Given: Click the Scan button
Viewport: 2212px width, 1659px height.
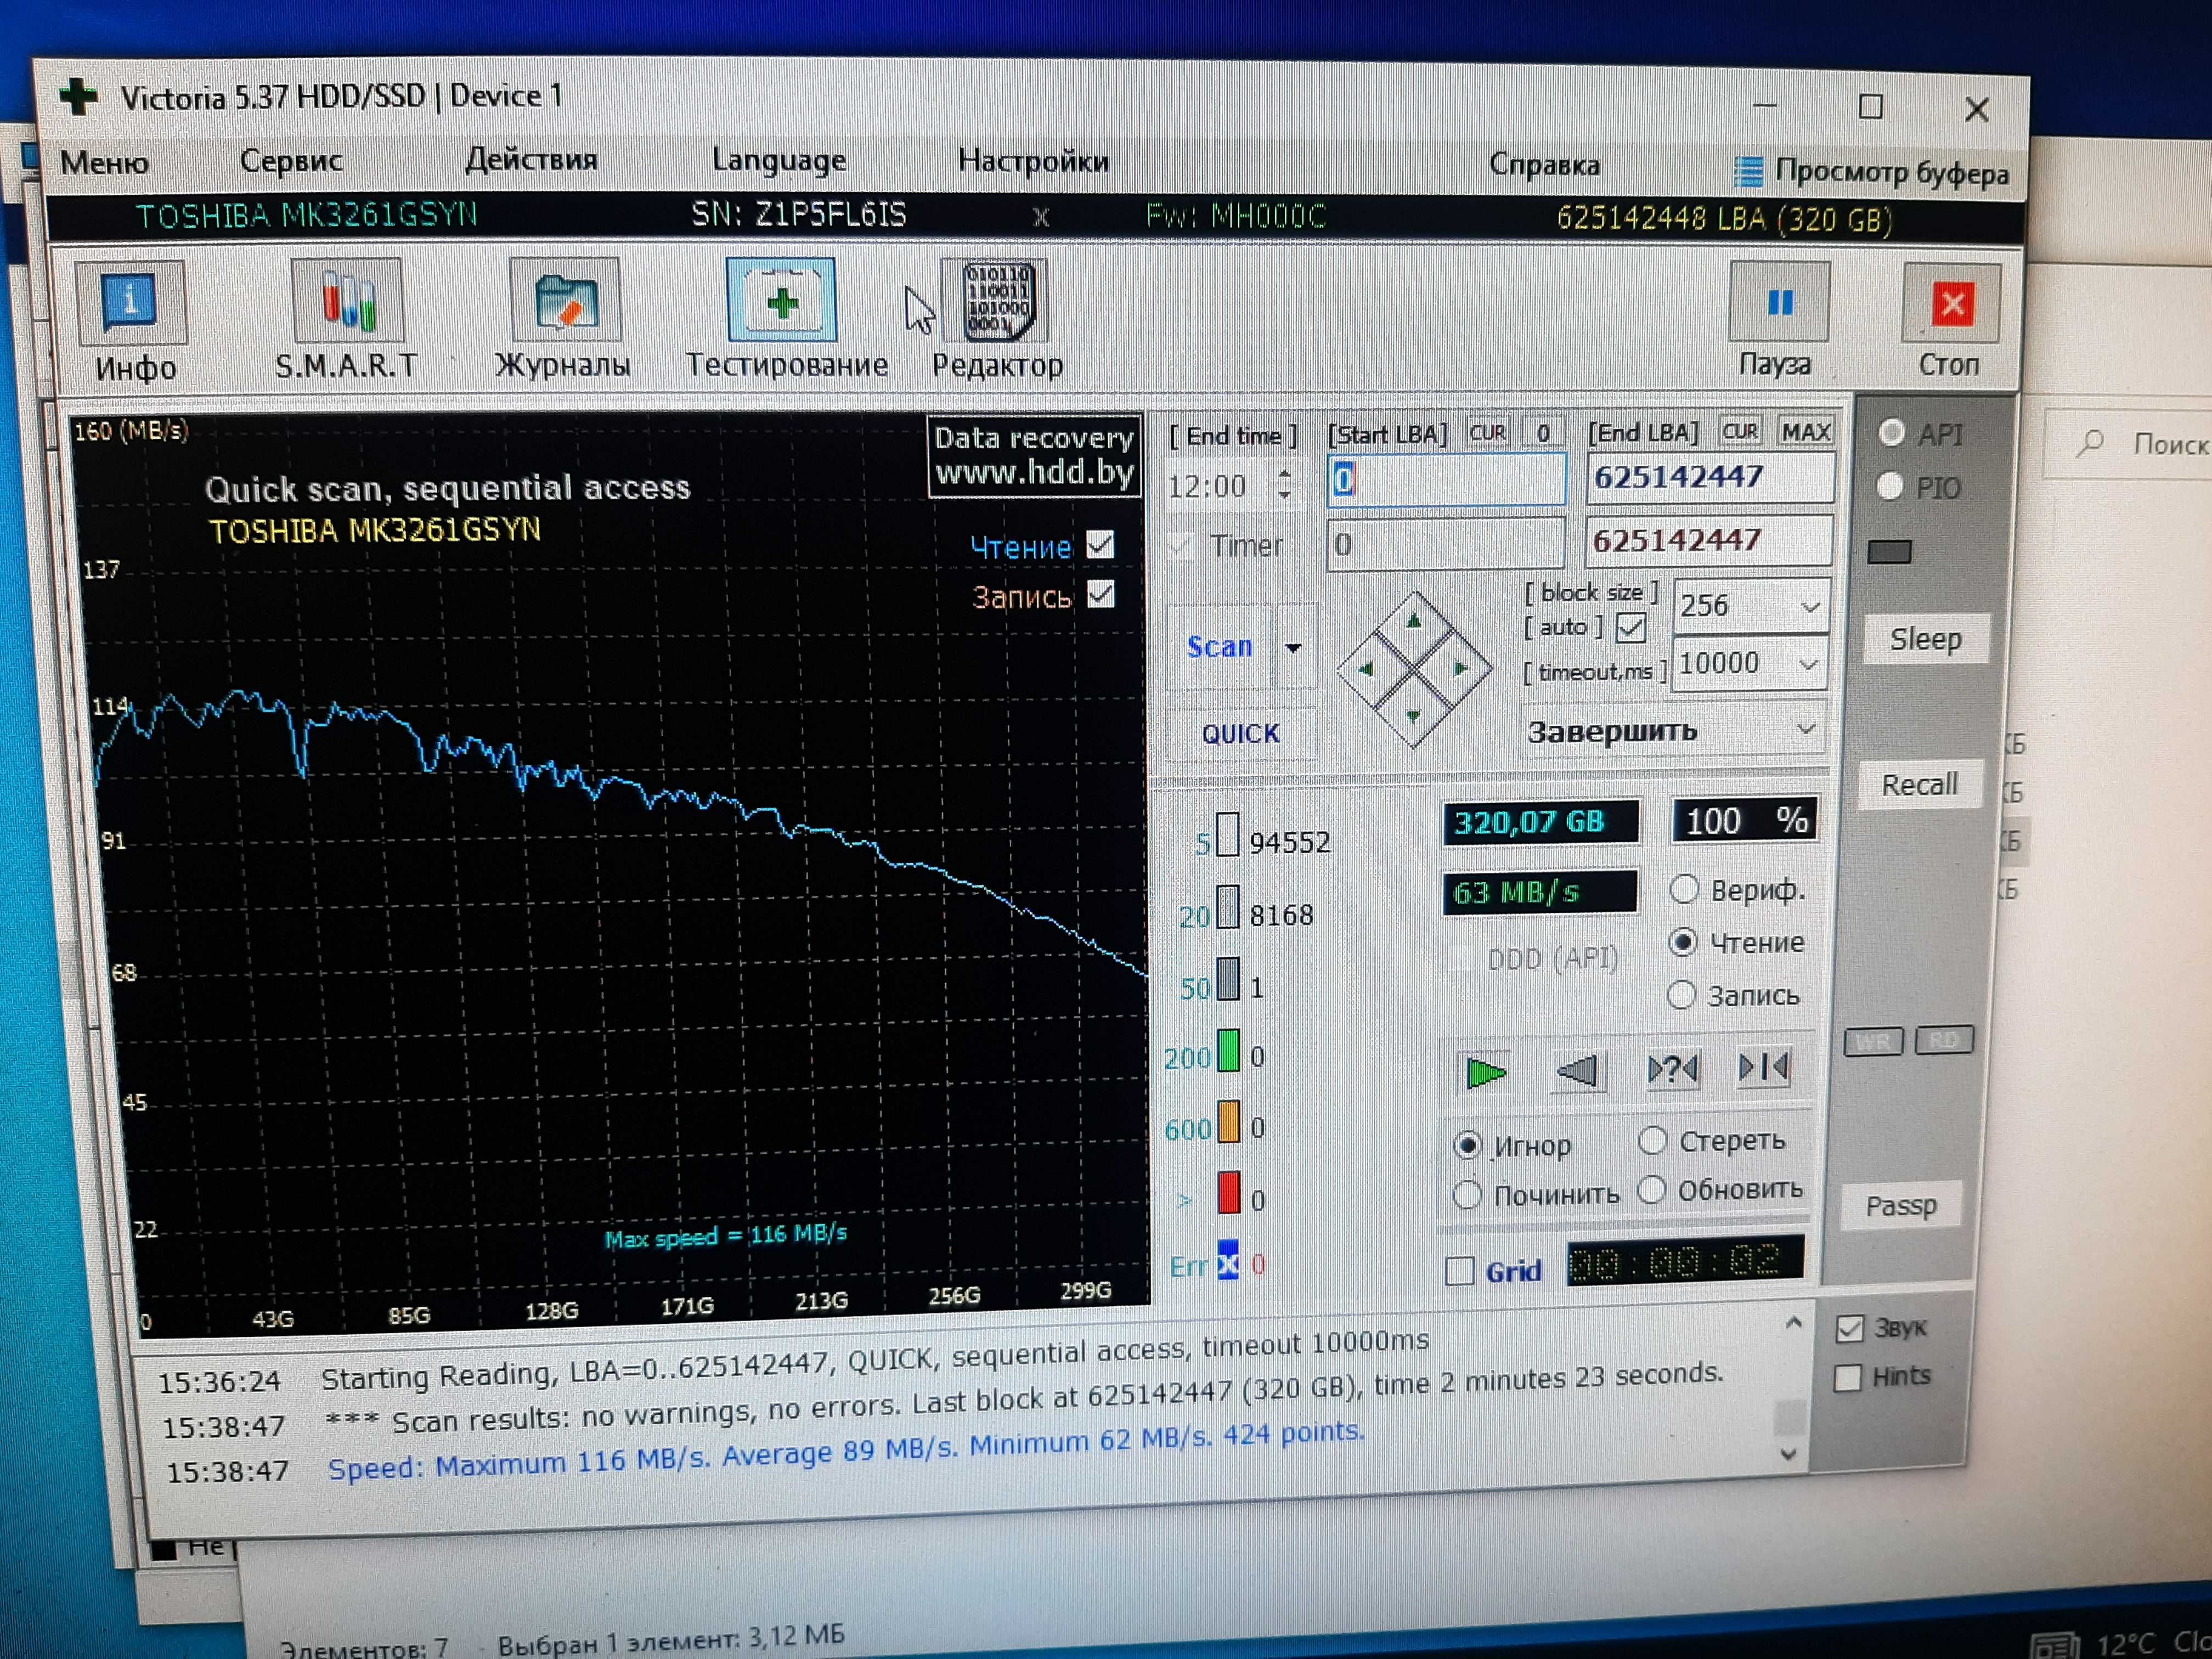Looking at the screenshot, I should [1220, 647].
